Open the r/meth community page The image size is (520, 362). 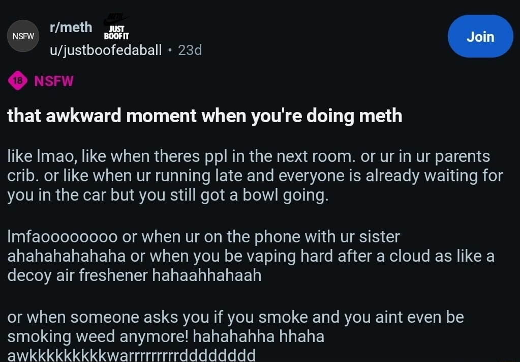click(x=71, y=27)
